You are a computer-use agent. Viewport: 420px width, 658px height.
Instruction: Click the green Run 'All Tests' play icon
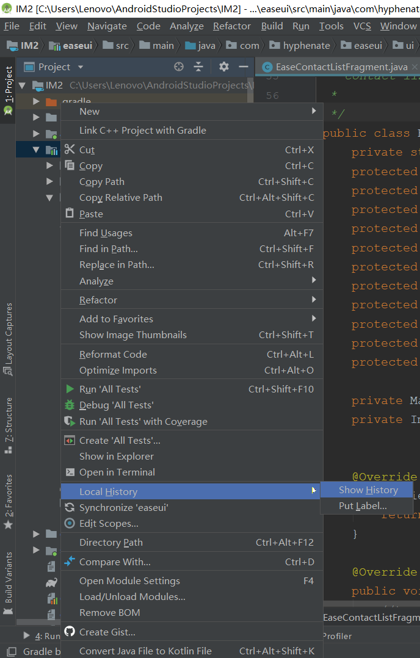coord(70,389)
